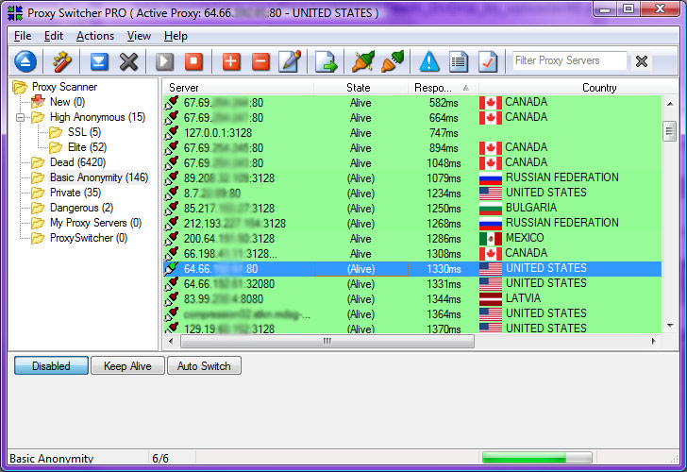Switch to the selected proxy via the connect plug icon
This screenshot has width=687, height=472.
coord(363,61)
